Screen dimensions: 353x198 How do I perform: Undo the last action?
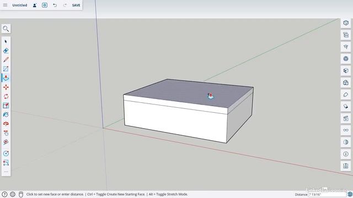click(55, 5)
